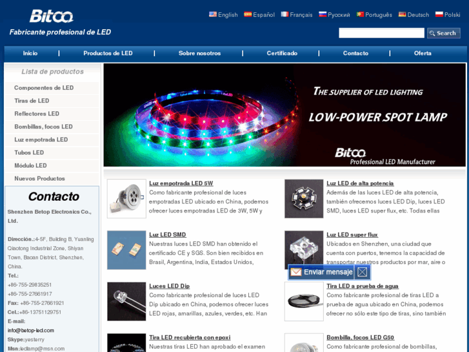Switch language to Français
Screen dimensions: 469x352
click(x=301, y=15)
